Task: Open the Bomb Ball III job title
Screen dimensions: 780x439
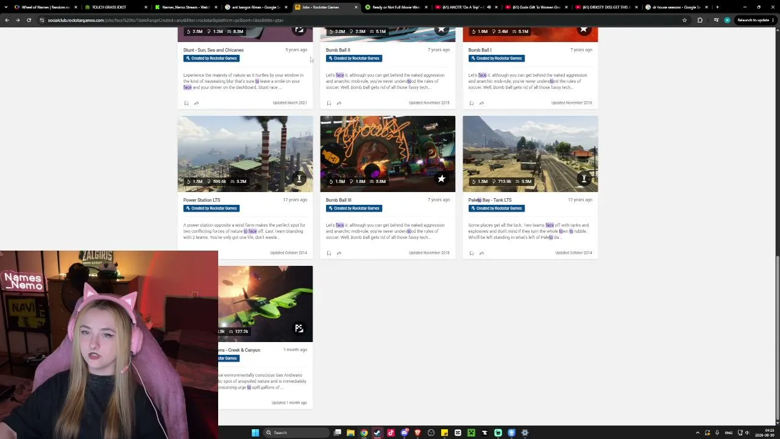Action: click(x=338, y=200)
